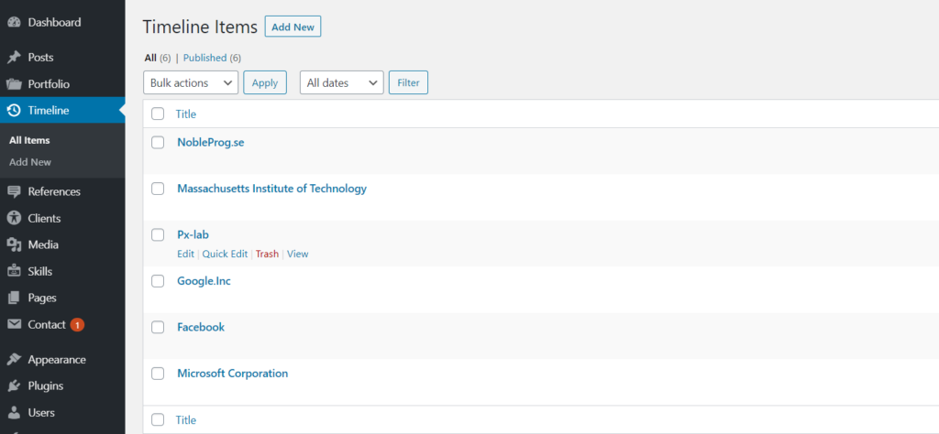Open the Px-lab timeline item

click(193, 235)
